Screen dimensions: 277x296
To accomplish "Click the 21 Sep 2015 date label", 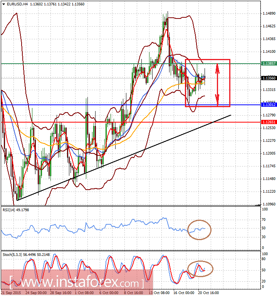I will pos(11,293).
